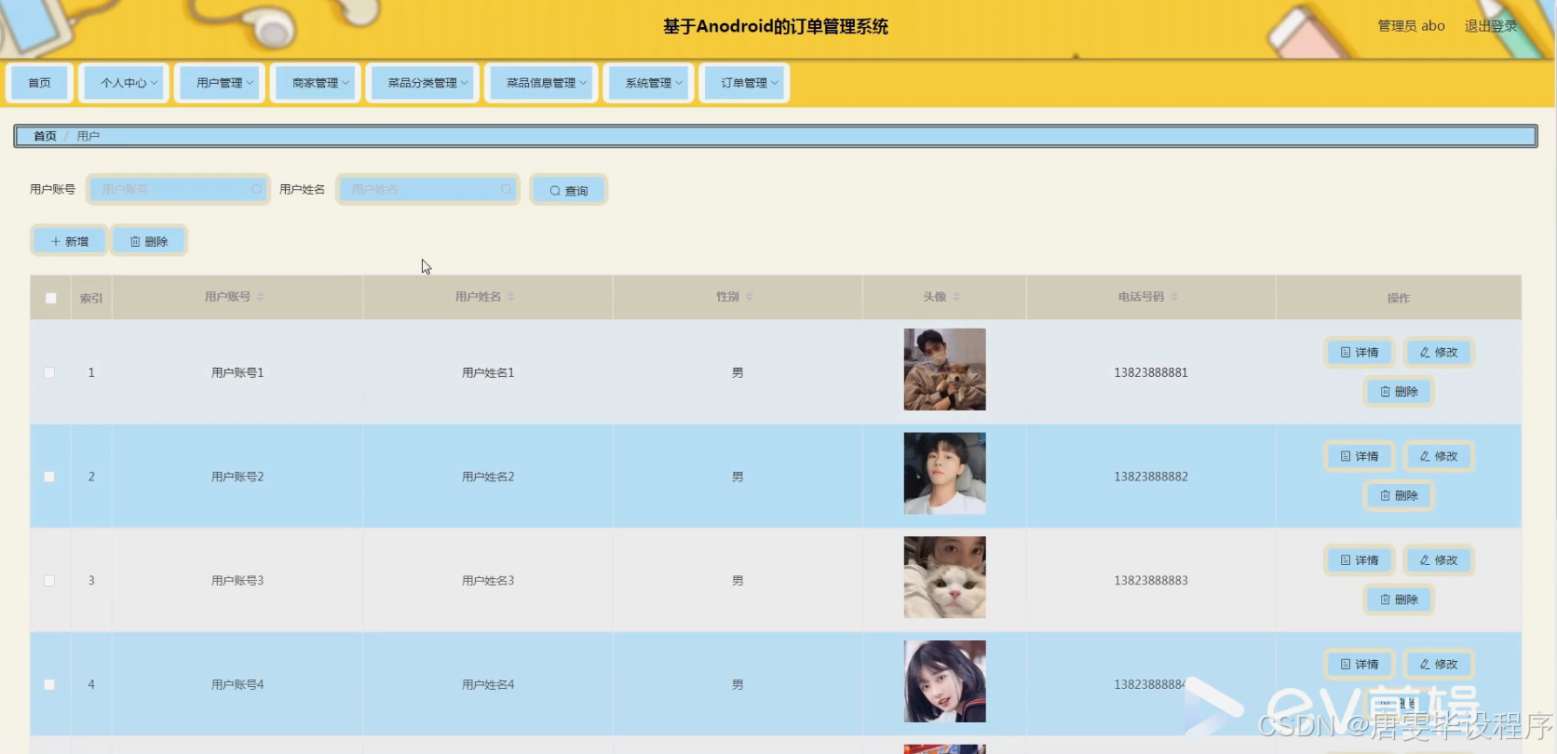Image resolution: width=1557 pixels, height=754 pixels.
Task: Click phone number 13823888881
Action: pos(1151,372)
